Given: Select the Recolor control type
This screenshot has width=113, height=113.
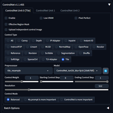Looking at the screenshot, I should (x=98, y=47).
